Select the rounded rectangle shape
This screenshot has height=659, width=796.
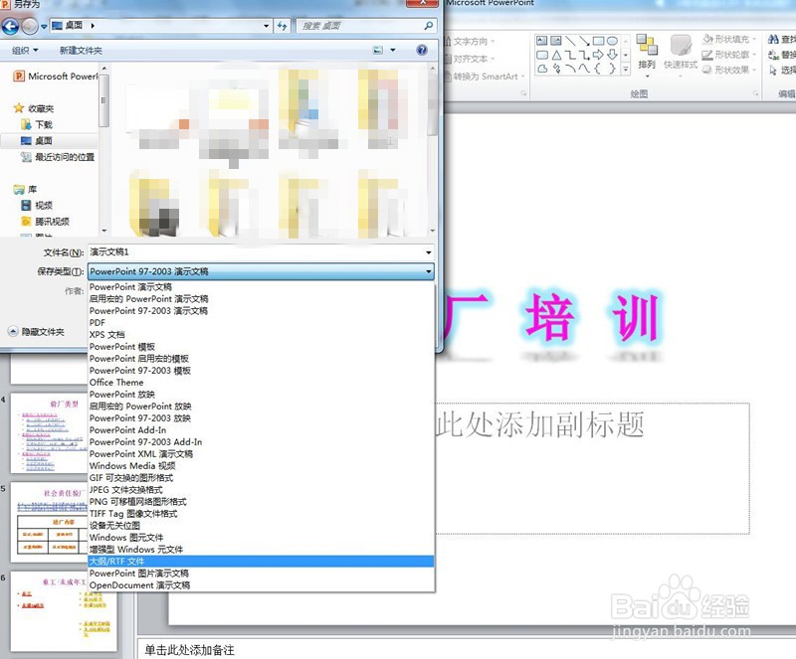click(x=542, y=55)
